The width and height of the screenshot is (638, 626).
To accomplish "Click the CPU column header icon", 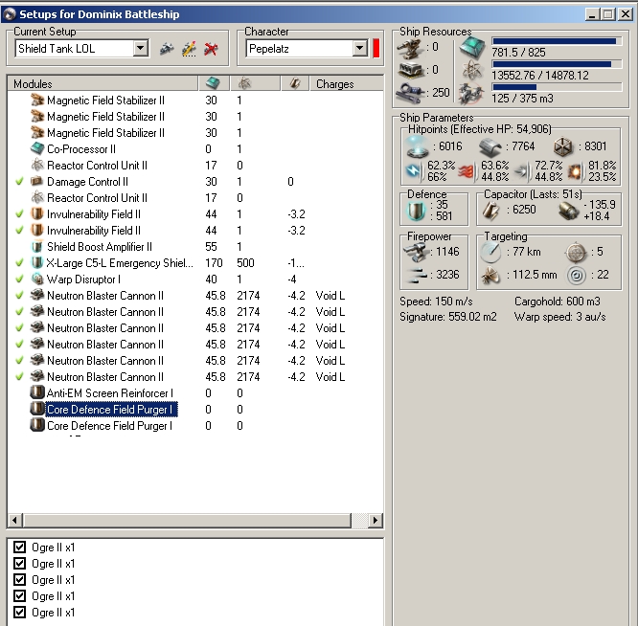I will point(213,83).
